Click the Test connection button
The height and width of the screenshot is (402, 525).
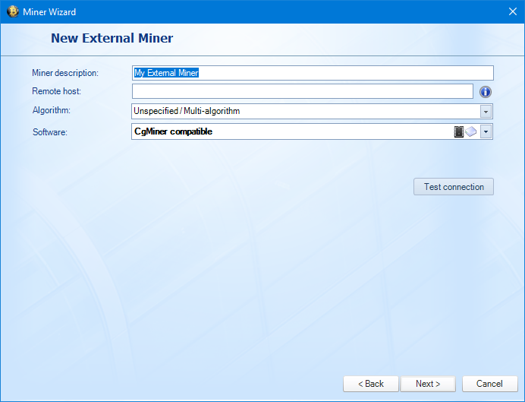[x=454, y=187]
